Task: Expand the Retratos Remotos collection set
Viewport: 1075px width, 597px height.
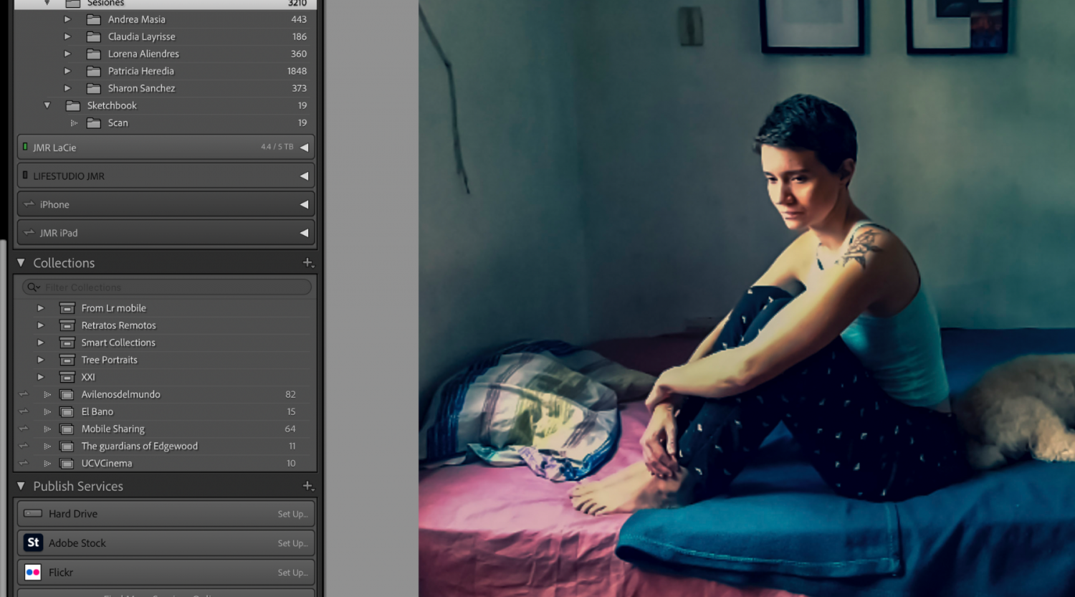Action: (41, 325)
